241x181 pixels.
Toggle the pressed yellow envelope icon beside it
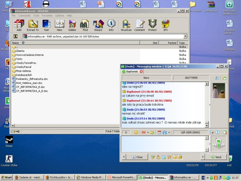coord(180,157)
